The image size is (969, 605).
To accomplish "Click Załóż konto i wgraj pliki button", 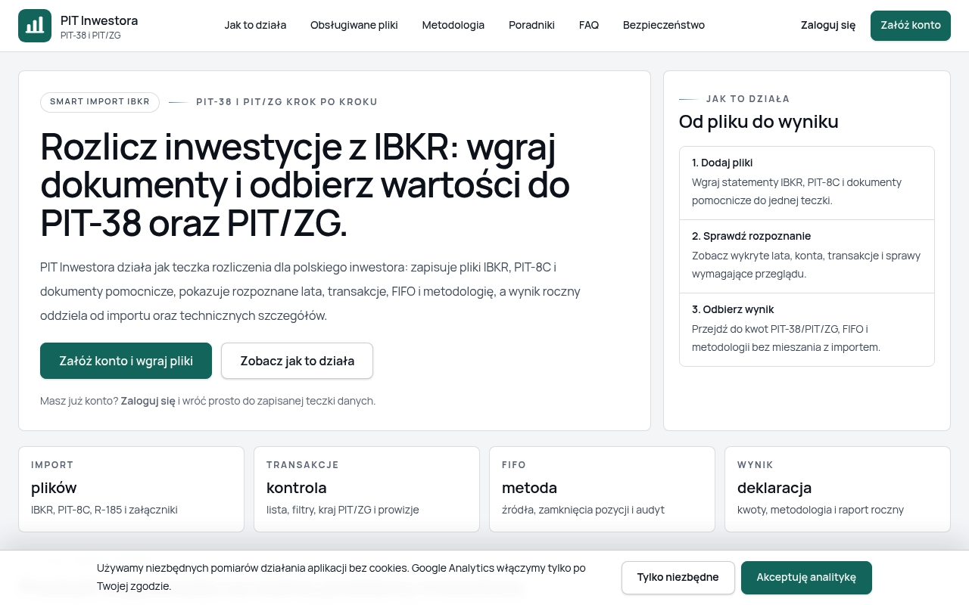I will (126, 361).
